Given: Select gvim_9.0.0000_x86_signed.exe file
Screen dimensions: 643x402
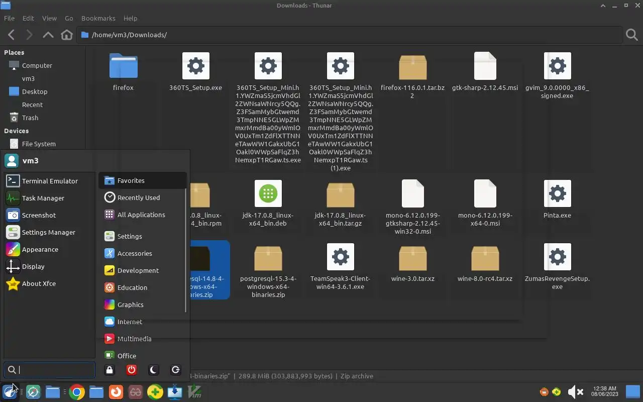Looking at the screenshot, I should [557, 66].
